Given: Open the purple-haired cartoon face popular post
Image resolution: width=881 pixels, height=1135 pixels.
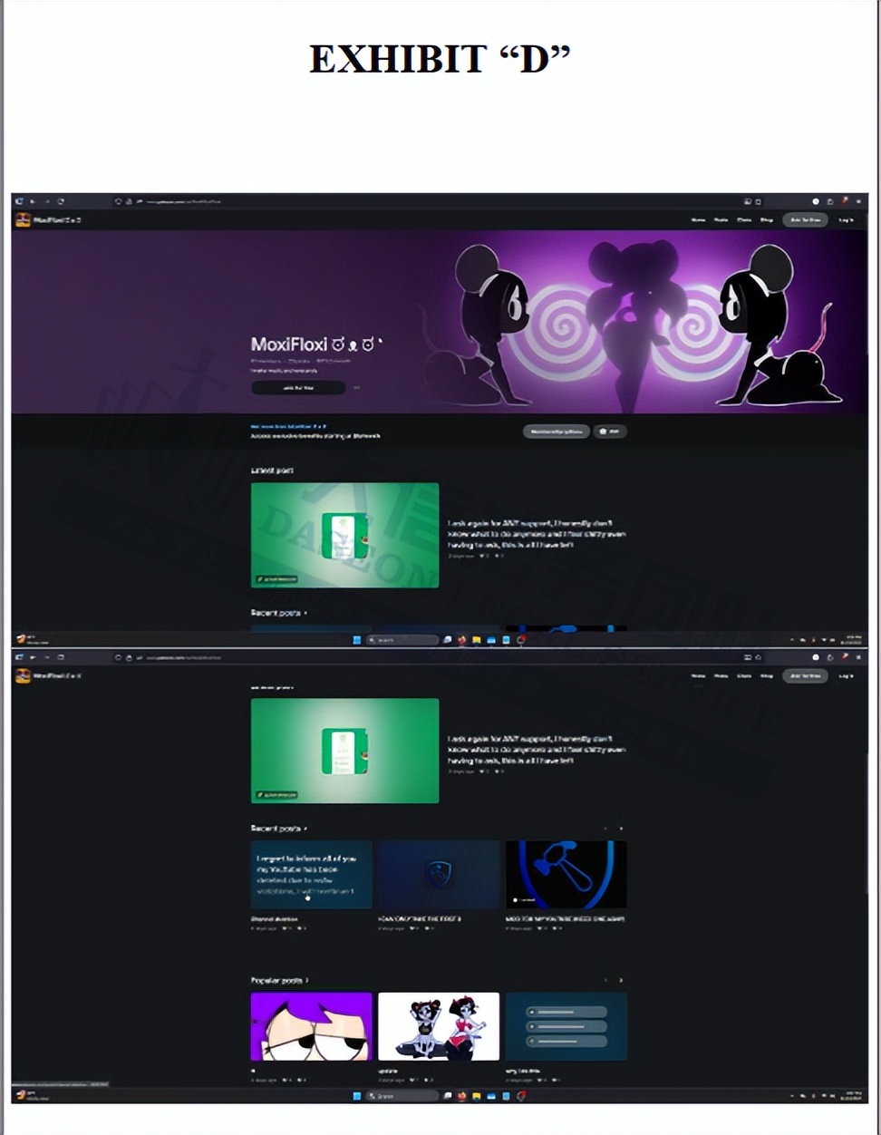Looking at the screenshot, I should [x=311, y=1026].
